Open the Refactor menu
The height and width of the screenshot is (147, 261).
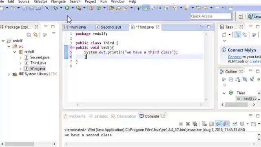point(40,2)
